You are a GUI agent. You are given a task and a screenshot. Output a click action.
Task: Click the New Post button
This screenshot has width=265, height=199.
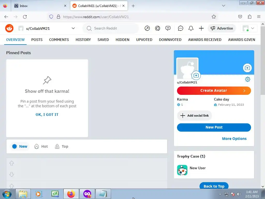pyautogui.click(x=214, y=127)
